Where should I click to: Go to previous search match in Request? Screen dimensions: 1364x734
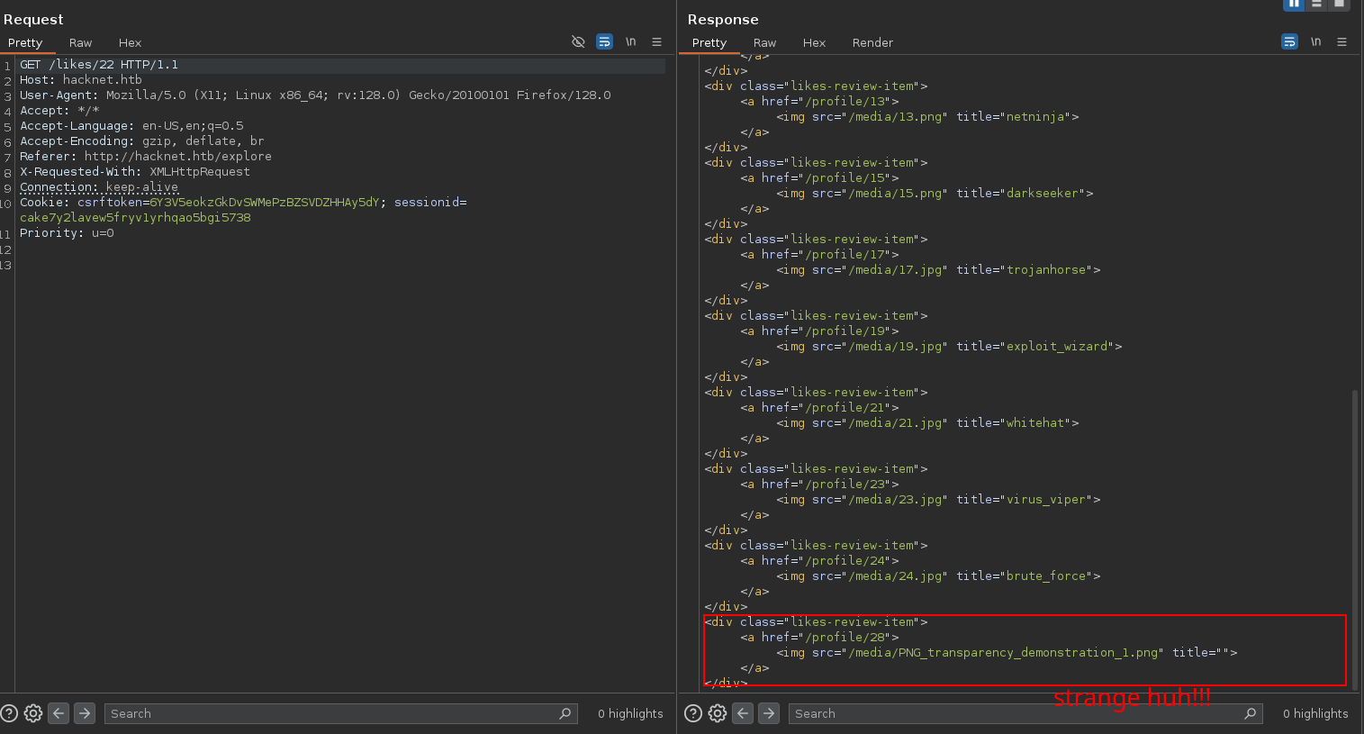point(59,713)
